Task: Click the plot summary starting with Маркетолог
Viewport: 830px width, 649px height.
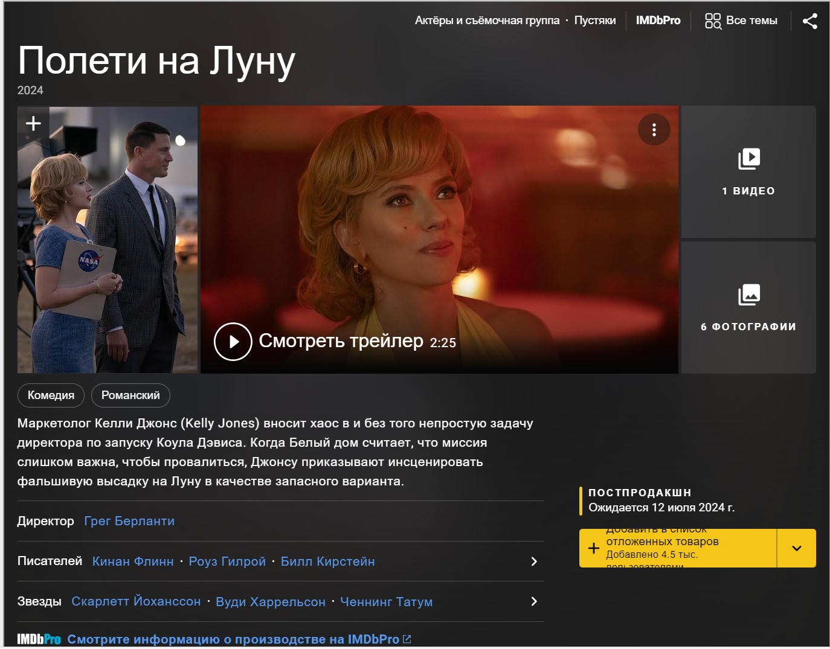Action: [x=275, y=452]
